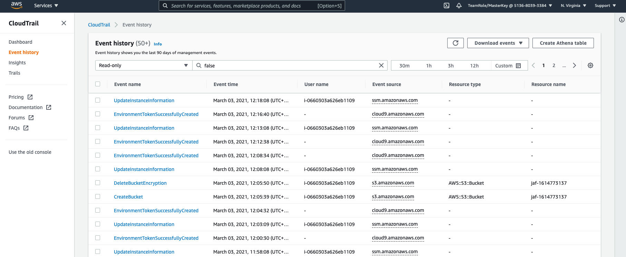Click the s3.amazonaws.com source on CreateBucket row
Viewport: 626px width, 257px height.
[x=393, y=197]
